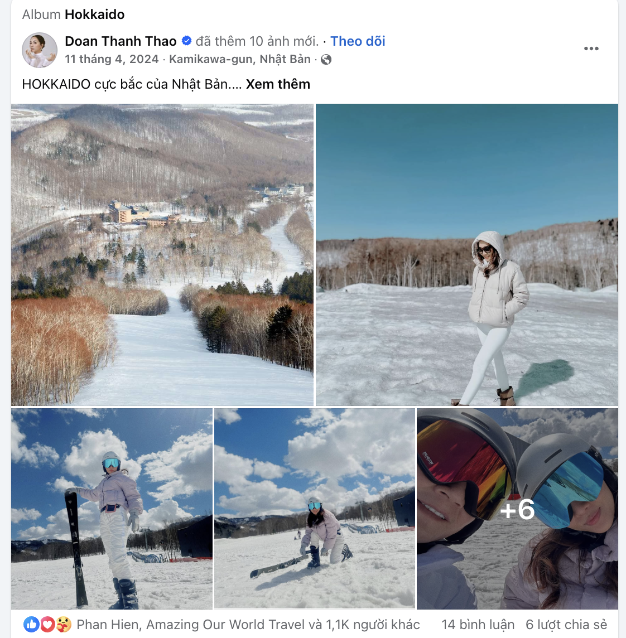Click the red heart reaction icon
626x638 pixels.
pos(47,625)
